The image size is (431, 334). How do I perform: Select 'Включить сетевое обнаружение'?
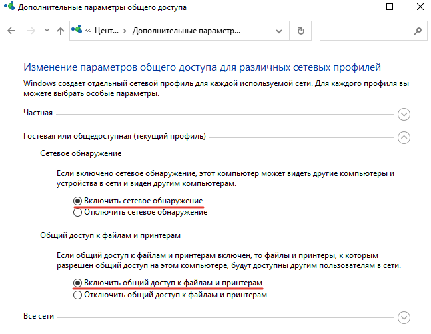tap(138, 201)
